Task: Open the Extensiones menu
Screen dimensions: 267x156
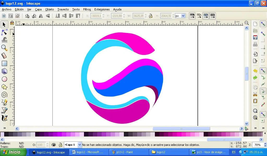Action: [x=102, y=9]
